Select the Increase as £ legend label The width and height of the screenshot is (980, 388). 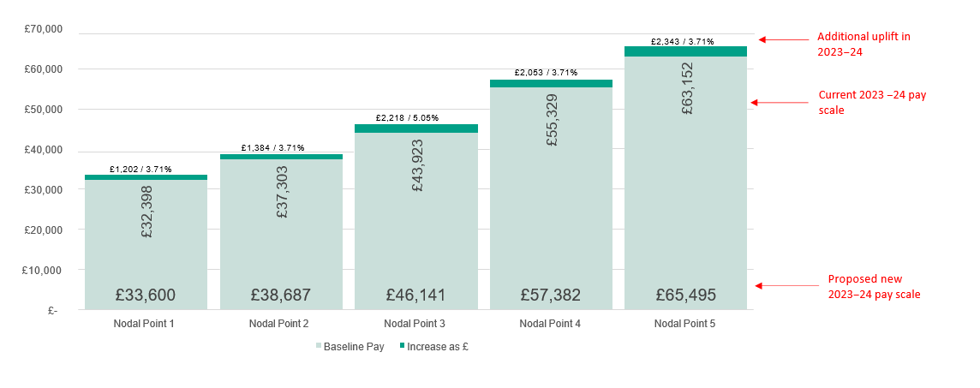click(437, 347)
